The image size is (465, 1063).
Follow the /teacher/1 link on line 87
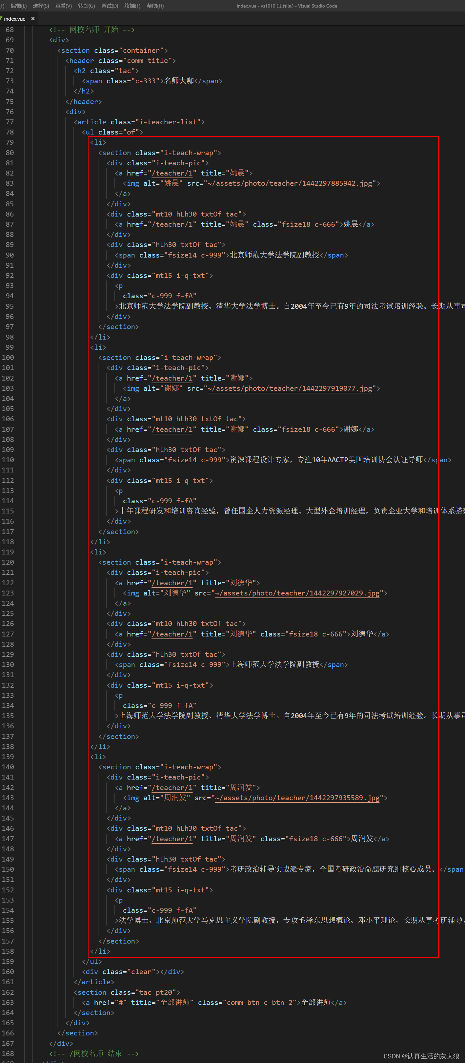point(172,224)
